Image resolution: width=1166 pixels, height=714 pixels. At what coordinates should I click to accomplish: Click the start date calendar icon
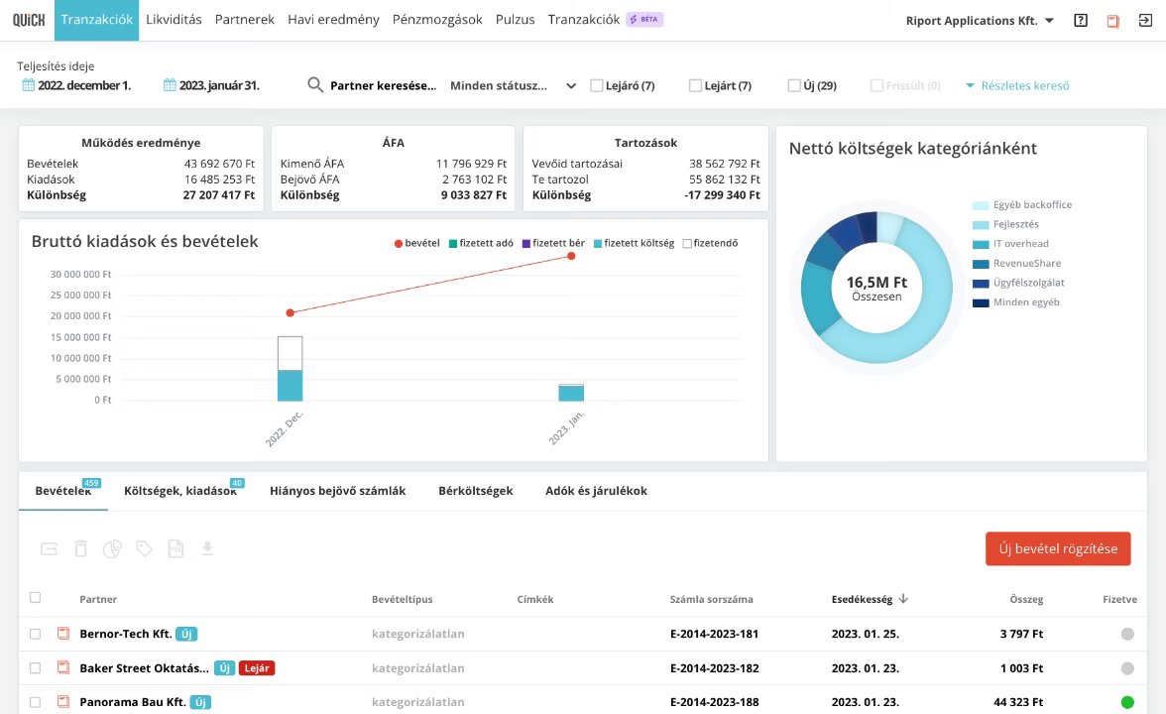(28, 85)
